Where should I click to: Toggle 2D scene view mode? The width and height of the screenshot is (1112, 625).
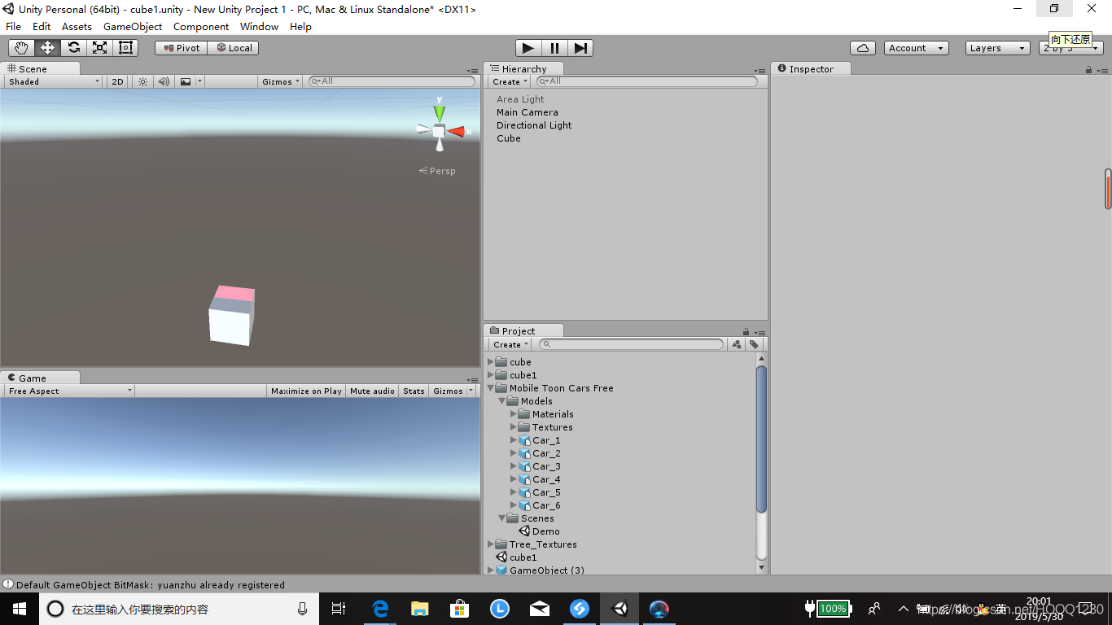117,81
